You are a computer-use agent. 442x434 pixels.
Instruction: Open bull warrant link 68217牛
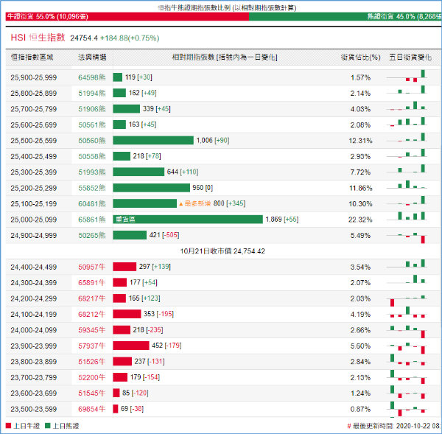(x=92, y=298)
